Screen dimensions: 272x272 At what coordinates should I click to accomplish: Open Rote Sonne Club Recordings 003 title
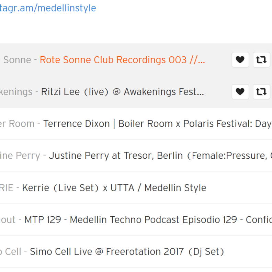123,60
